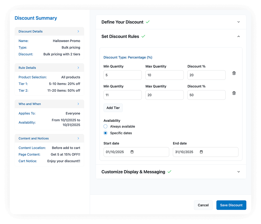Screen dimensions: 261x224
Task: Delete the second tier with trash icon
Action: [234, 93]
